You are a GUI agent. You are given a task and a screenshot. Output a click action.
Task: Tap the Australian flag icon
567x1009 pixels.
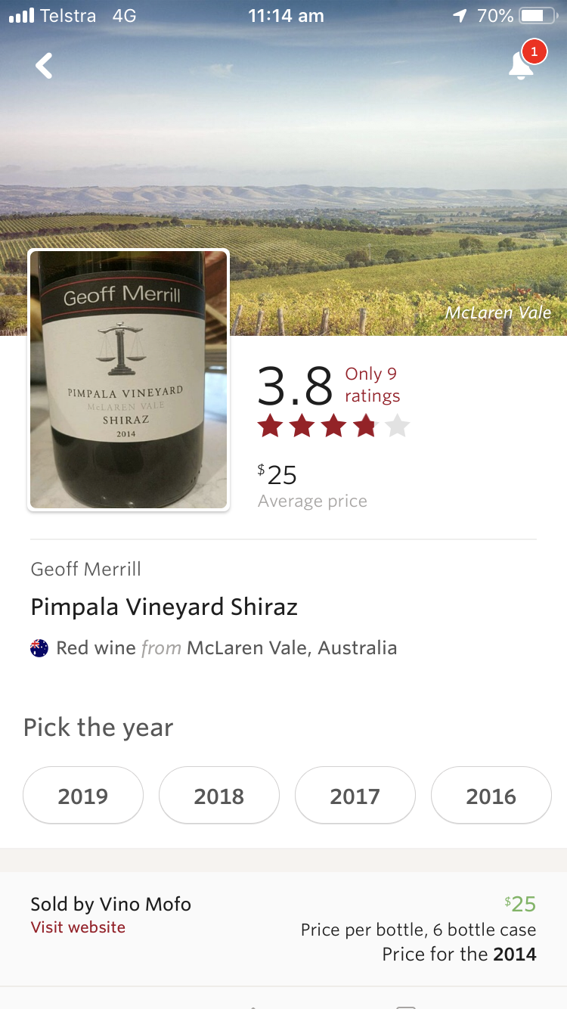(x=39, y=648)
